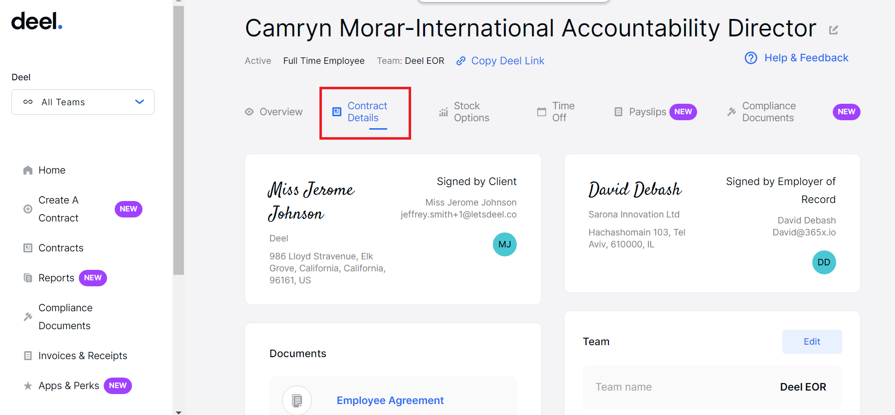The height and width of the screenshot is (415, 895).
Task: Click the sidebar scroll down arrow
Action: (x=178, y=412)
